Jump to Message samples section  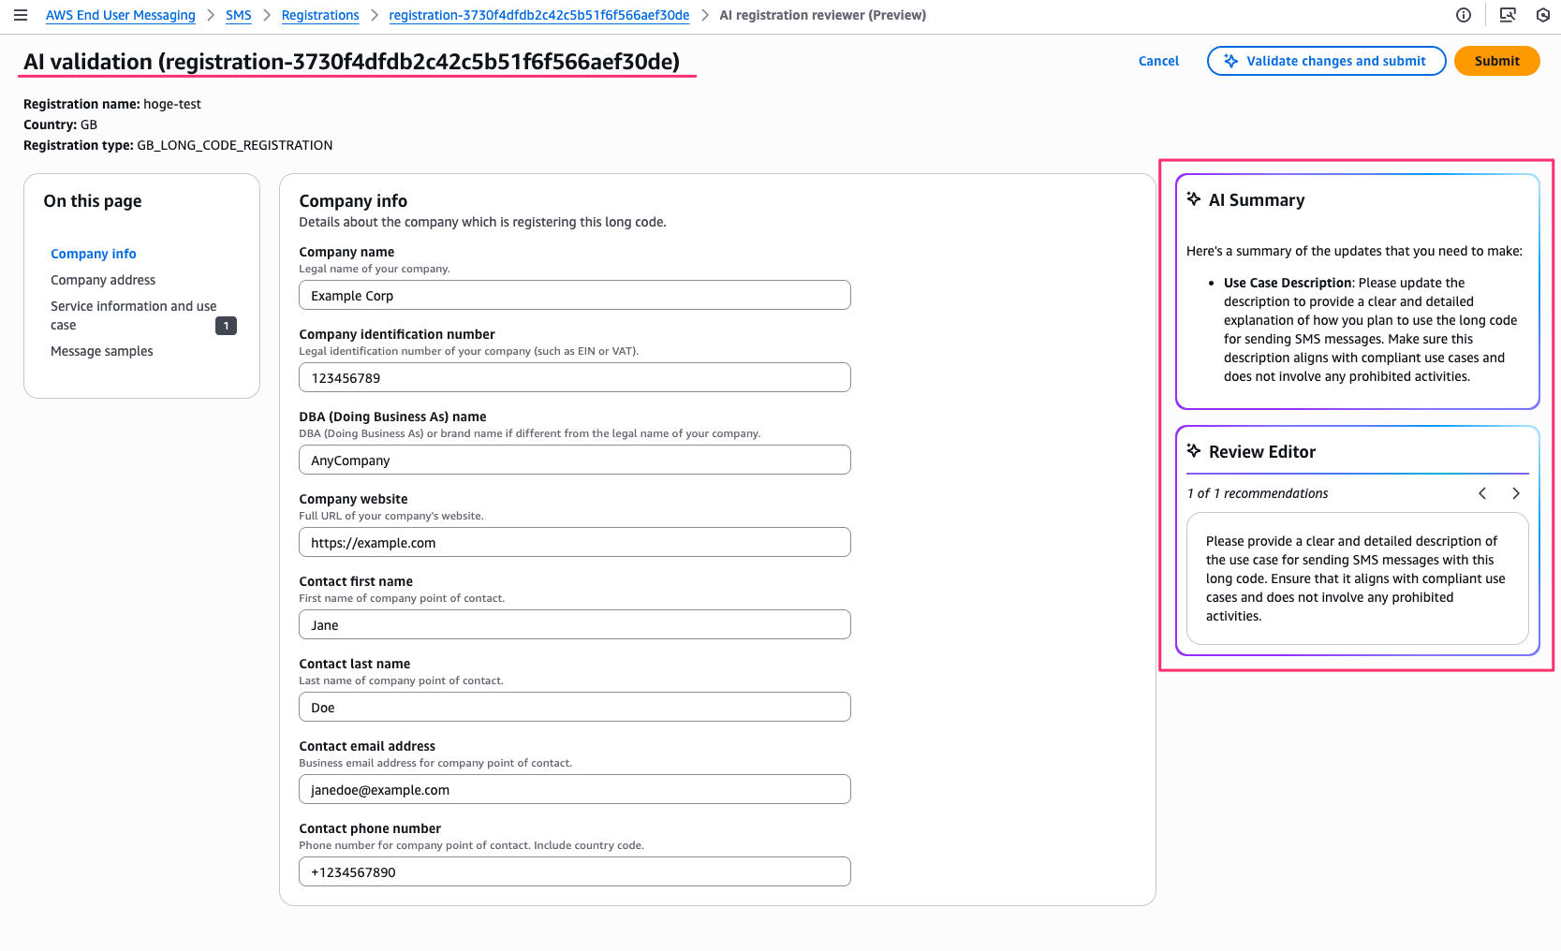click(102, 351)
